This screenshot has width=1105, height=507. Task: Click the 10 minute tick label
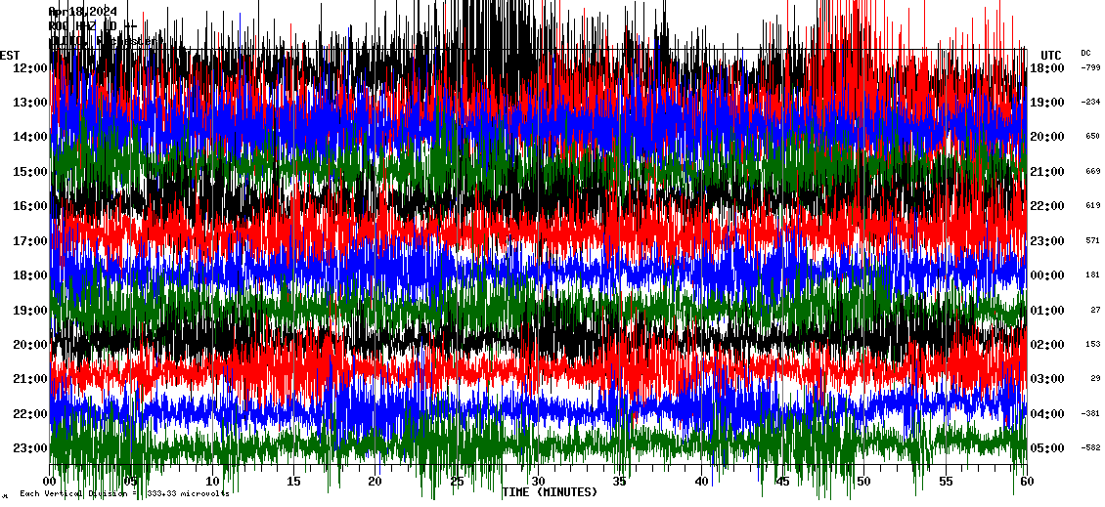pos(212,482)
